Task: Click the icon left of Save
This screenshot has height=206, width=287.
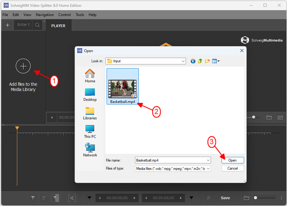Action: click(208, 198)
